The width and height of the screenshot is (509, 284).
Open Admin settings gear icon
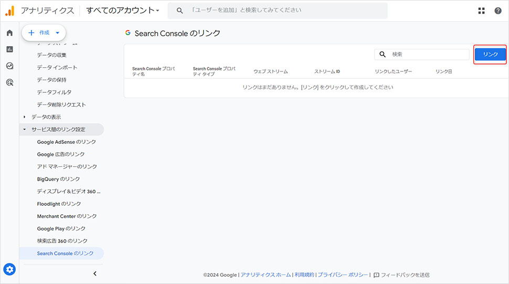[x=9, y=269]
